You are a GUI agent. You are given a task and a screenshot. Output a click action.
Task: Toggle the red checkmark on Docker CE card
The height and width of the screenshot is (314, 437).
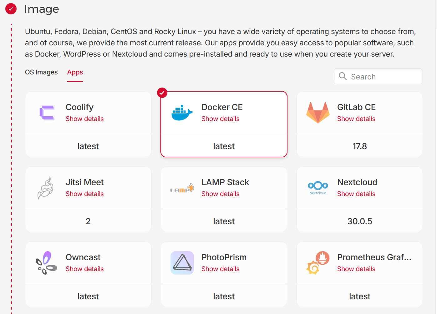162,93
